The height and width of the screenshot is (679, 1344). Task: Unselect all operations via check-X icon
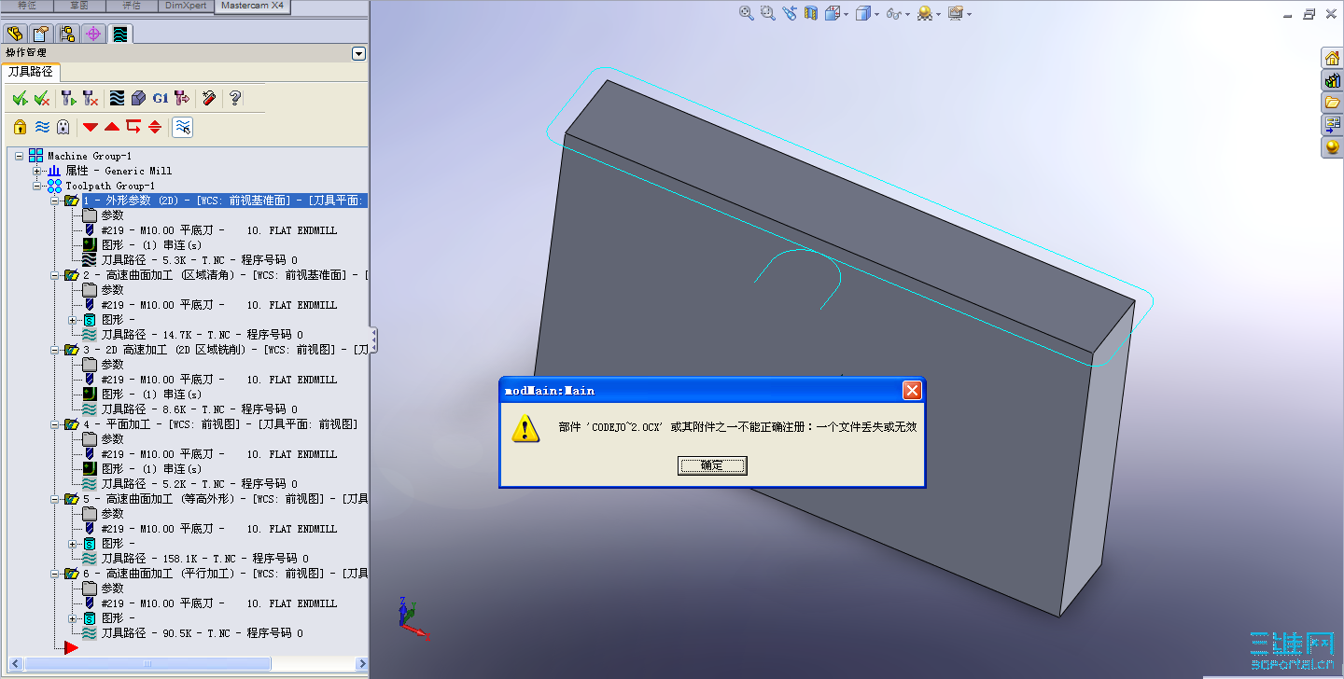tap(40, 97)
